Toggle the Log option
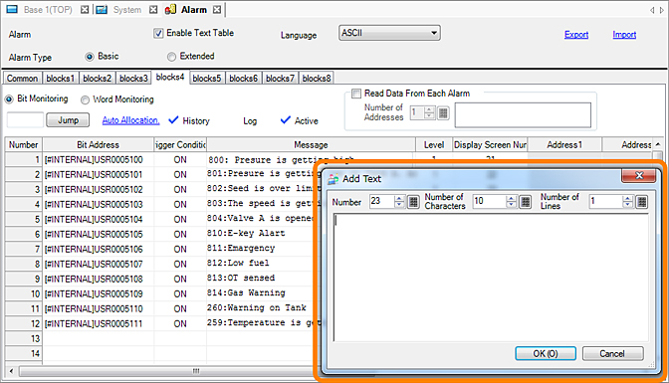The image size is (669, 383). [250, 121]
